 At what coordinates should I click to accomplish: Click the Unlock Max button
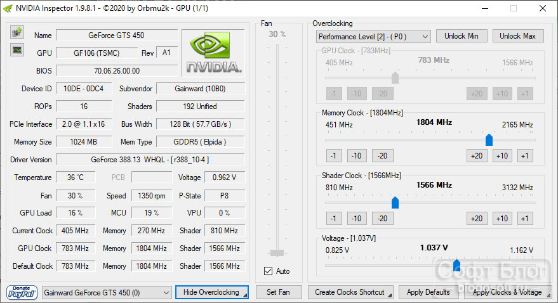click(518, 36)
